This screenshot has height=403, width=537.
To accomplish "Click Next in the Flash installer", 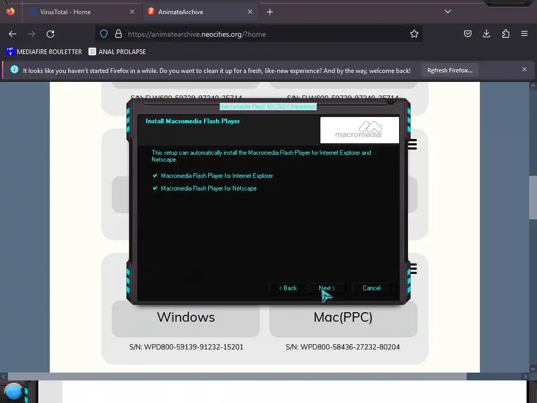I will 327,288.
